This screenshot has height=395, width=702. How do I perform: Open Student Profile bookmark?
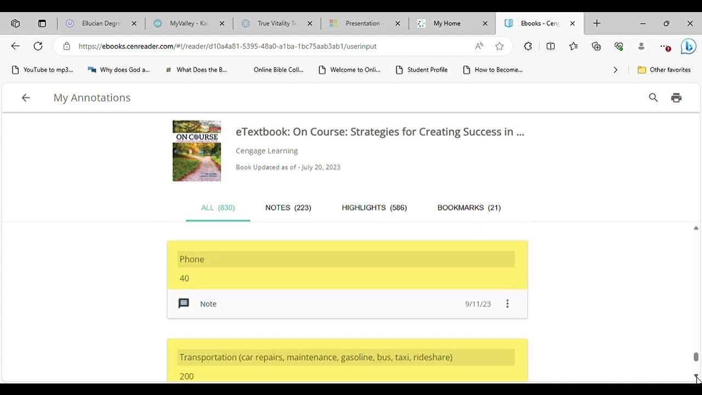click(x=422, y=70)
